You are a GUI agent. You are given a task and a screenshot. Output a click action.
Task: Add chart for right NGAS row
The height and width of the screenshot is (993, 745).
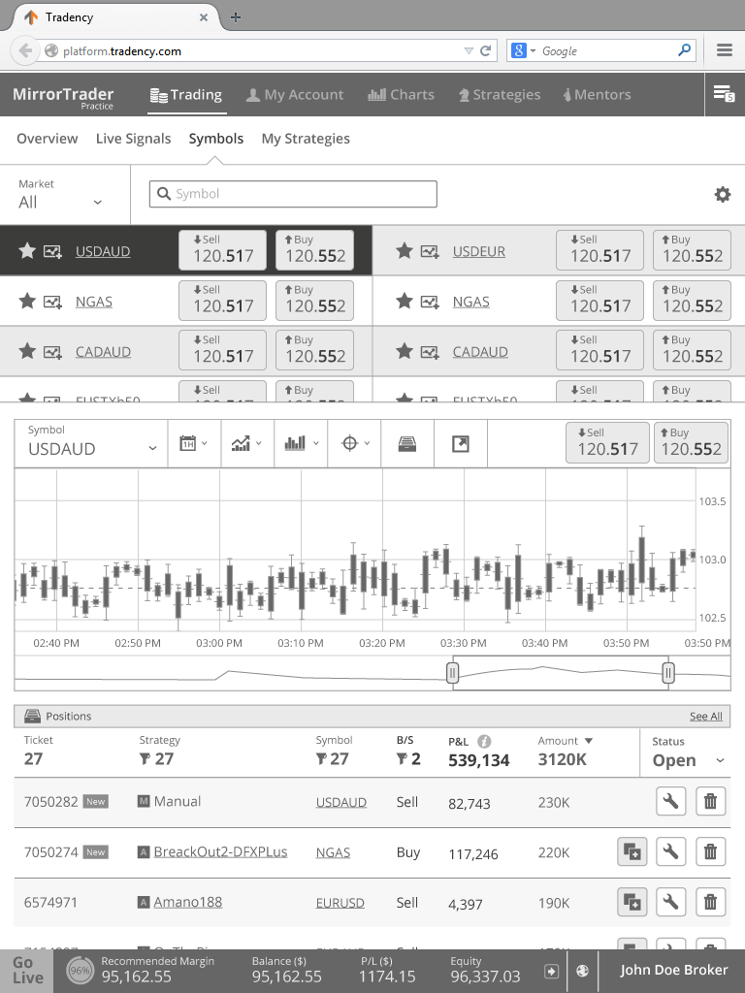pyautogui.click(x=430, y=302)
